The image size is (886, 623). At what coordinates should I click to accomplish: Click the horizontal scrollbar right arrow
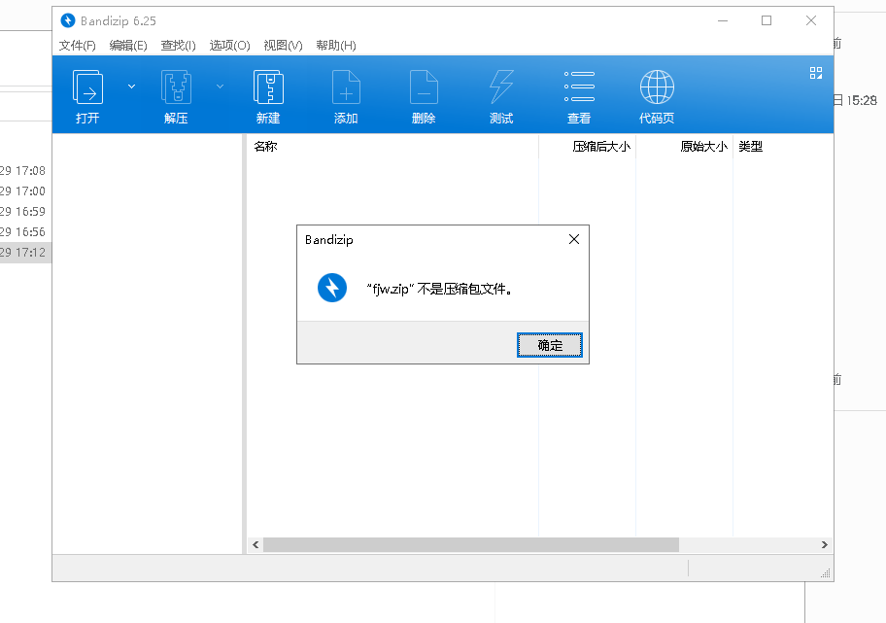pos(825,545)
